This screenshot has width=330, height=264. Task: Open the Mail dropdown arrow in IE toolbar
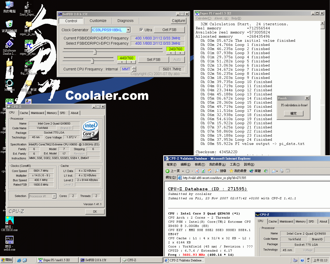pyautogui.click(x=277, y=171)
